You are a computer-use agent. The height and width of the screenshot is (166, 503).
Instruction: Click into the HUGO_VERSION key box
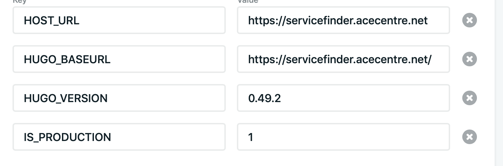point(119,98)
